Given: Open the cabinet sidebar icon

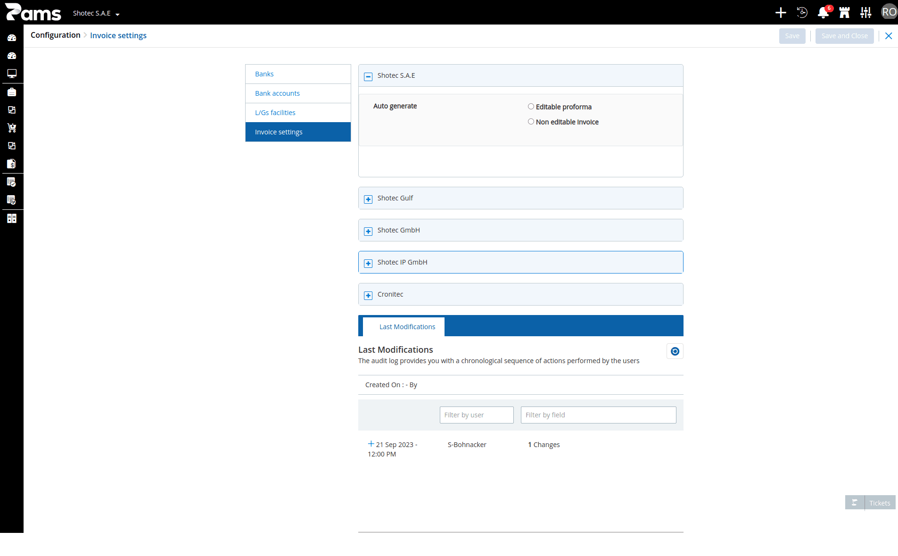Looking at the screenshot, I should click(12, 218).
